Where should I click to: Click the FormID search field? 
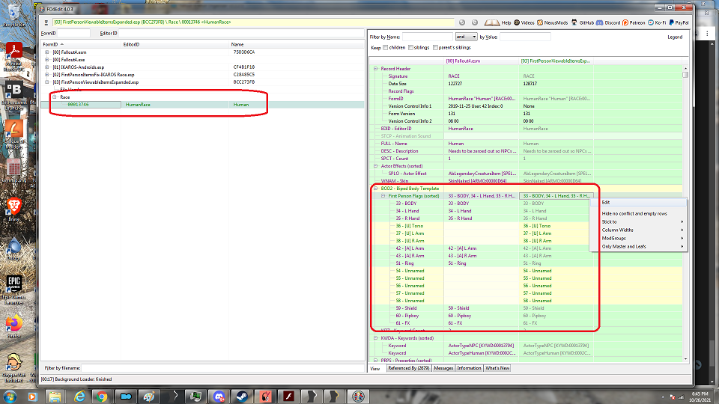(x=74, y=33)
